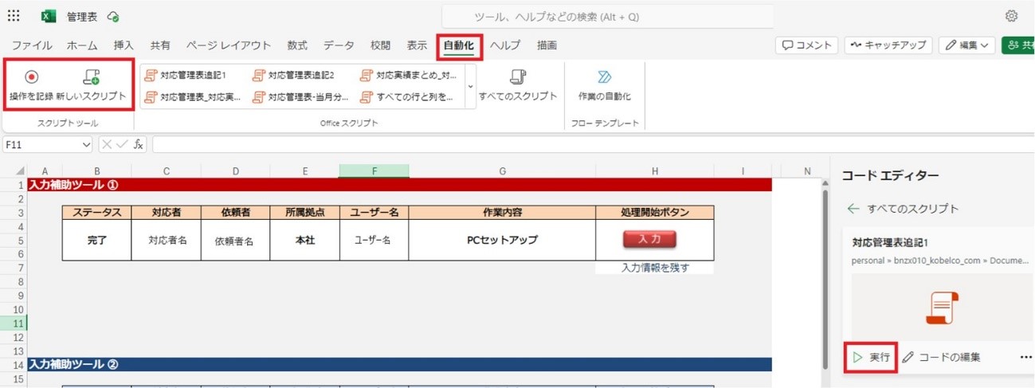Switch to the 表示 tab

417,45
